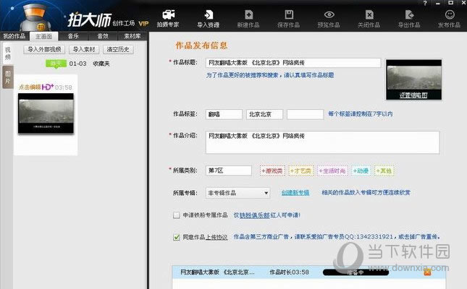This screenshot has width=467, height=289.
Task: Switch to 音乐 tab
Action: pos(73,35)
